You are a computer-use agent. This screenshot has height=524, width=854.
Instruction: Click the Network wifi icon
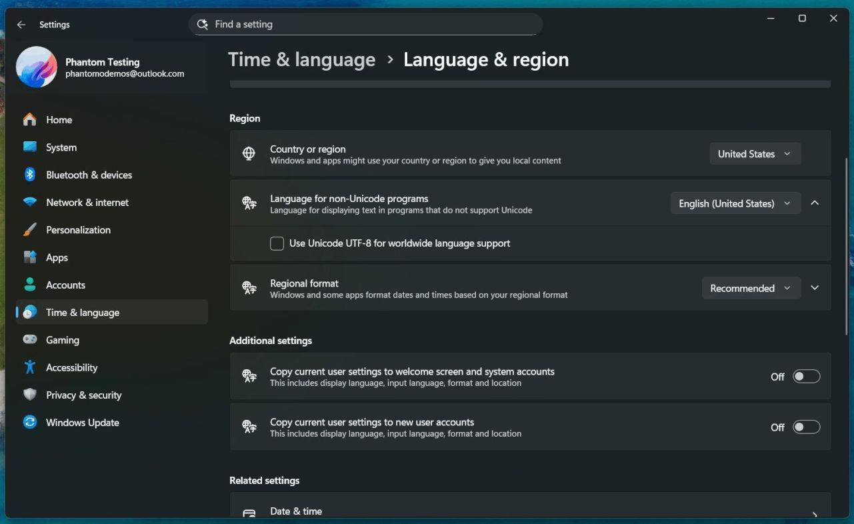(x=30, y=202)
